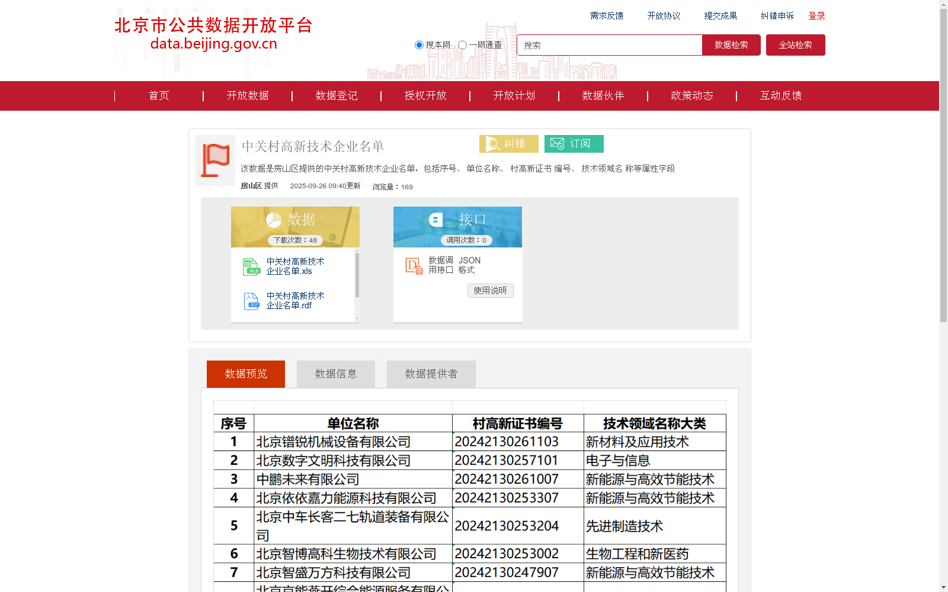Click the 数据 card header banner
Viewport: 948px width, 592px height.
pos(295,227)
